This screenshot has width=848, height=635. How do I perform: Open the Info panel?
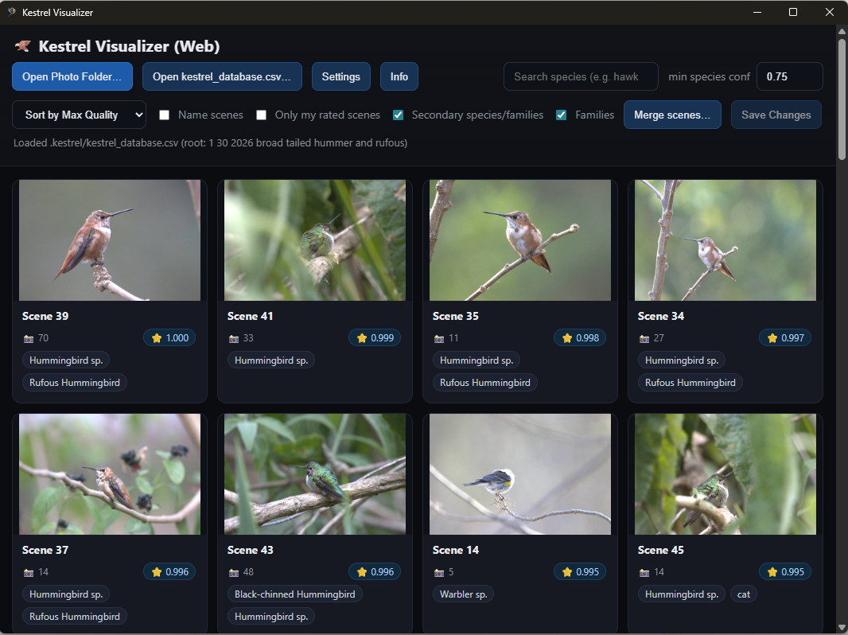tap(399, 76)
